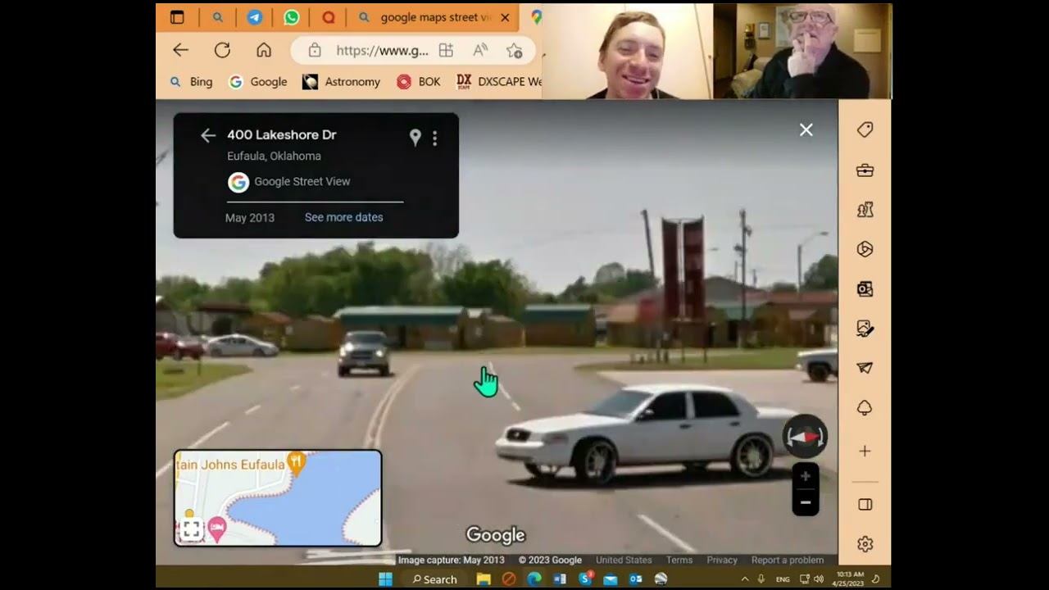Switch to the Google Maps tab
Image resolution: width=1049 pixels, height=590 pixels.
pos(536,17)
